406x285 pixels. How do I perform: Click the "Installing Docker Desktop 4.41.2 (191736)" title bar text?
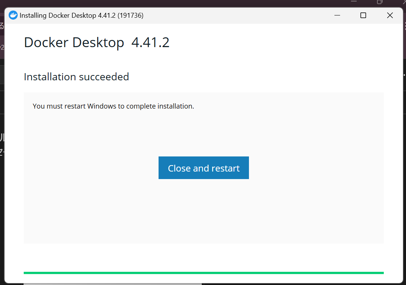coord(81,15)
